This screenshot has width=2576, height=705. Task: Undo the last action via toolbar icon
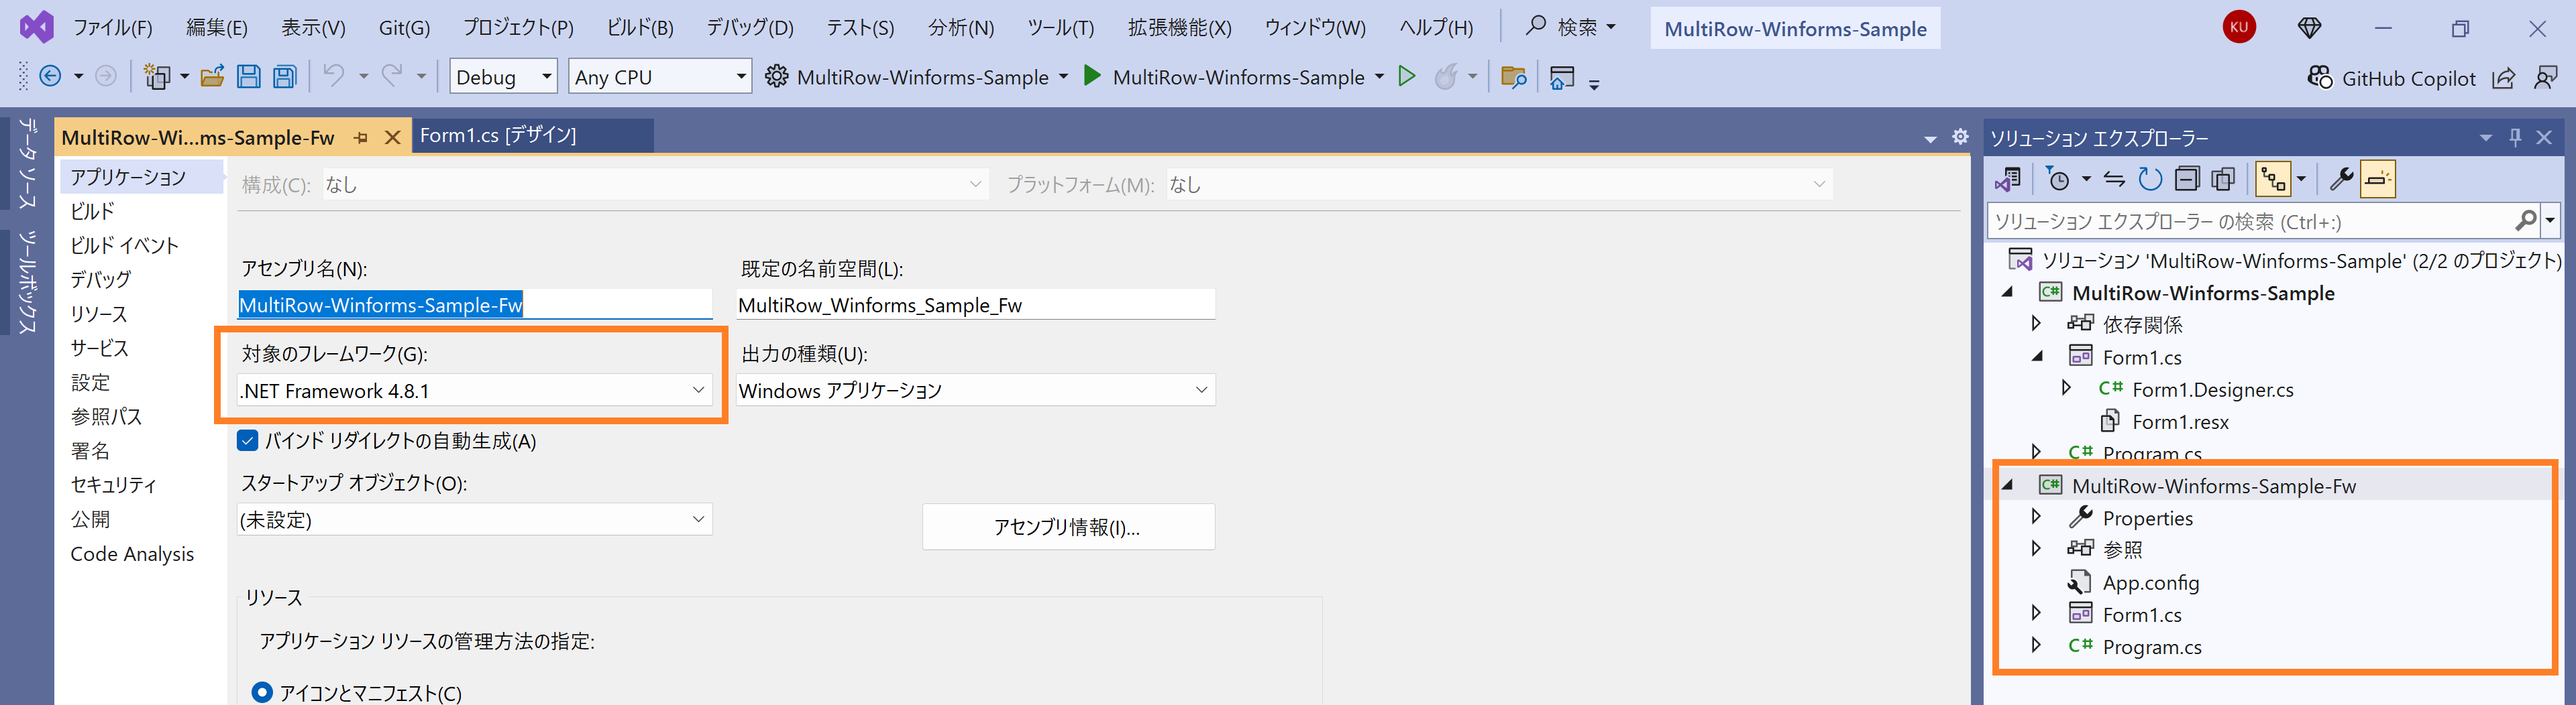tap(334, 76)
